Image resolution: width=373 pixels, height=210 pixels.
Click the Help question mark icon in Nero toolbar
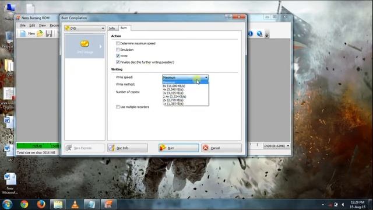tap(259, 34)
